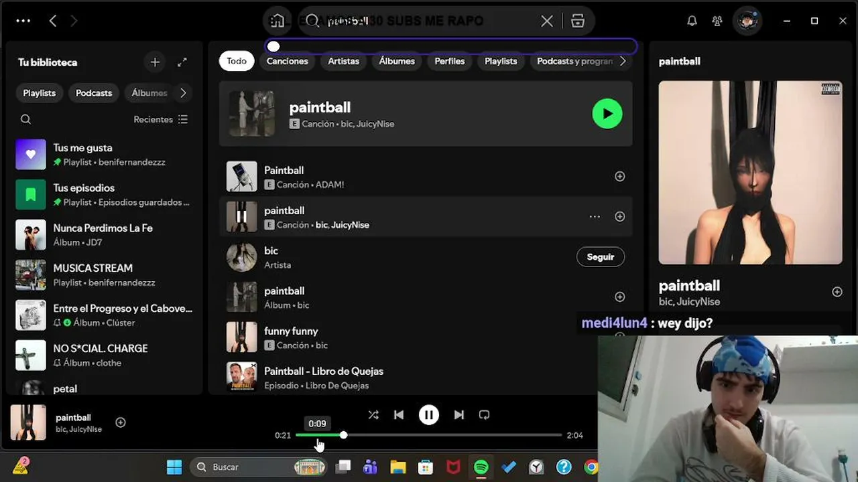
Task: Open the Spotify Home page
Action: point(278,21)
